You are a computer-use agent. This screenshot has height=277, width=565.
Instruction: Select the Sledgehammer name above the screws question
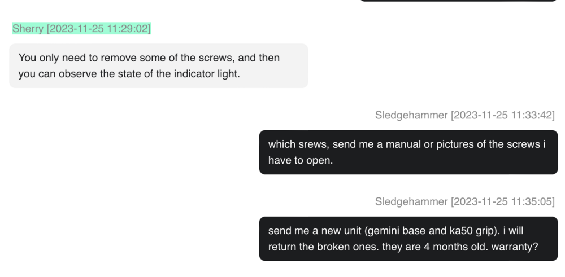(x=411, y=115)
